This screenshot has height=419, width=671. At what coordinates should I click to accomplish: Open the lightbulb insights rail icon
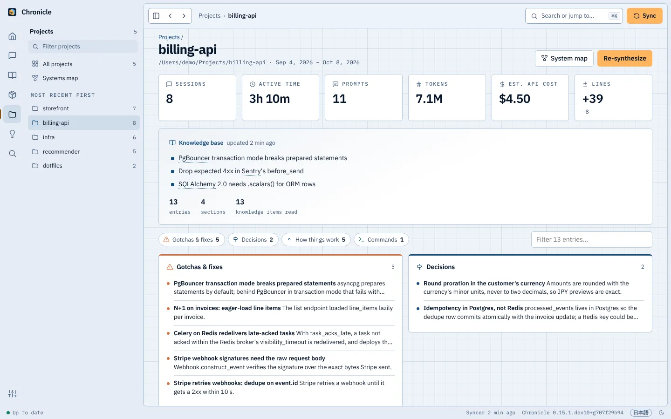tap(13, 134)
